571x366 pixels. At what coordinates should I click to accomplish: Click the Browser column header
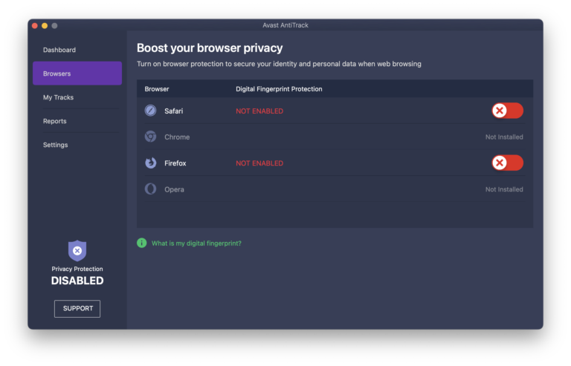pyautogui.click(x=157, y=88)
